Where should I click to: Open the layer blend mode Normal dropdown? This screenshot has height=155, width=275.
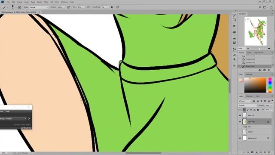click(x=247, y=105)
